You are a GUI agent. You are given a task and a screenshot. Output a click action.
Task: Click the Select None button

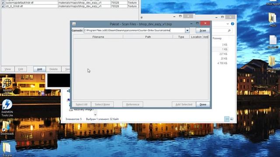tap(102, 105)
